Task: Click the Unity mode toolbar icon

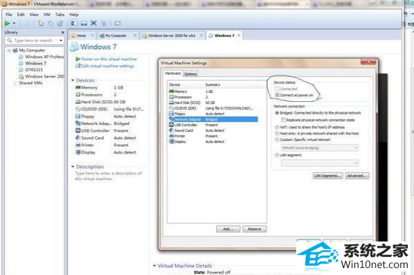Action: (104, 24)
